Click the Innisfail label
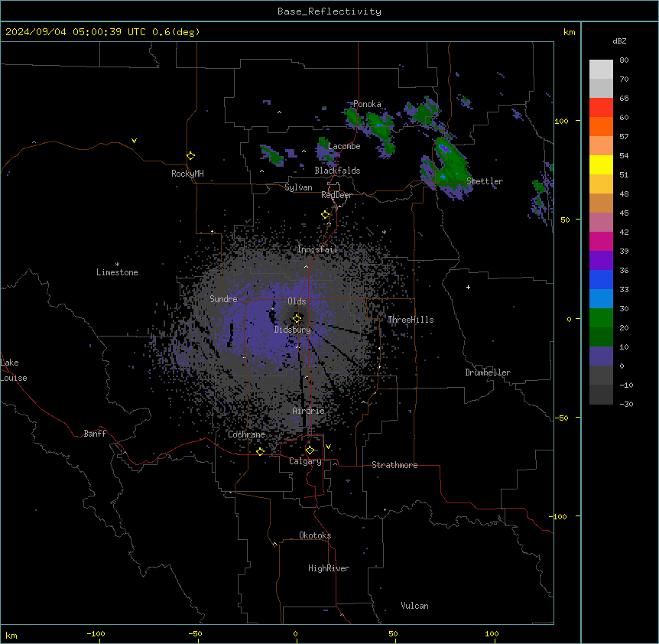Image resolution: width=659 pixels, height=644 pixels. (317, 249)
